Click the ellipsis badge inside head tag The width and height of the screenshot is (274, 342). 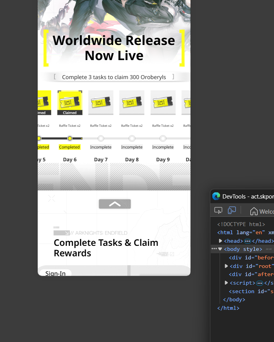(248, 241)
